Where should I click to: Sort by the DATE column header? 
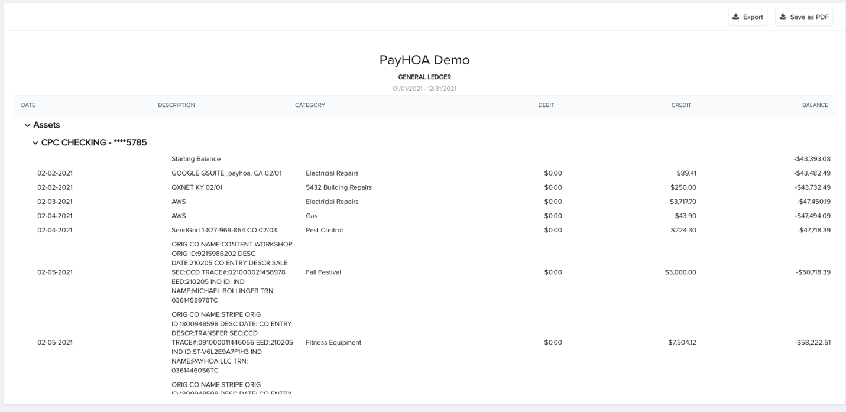(28, 105)
